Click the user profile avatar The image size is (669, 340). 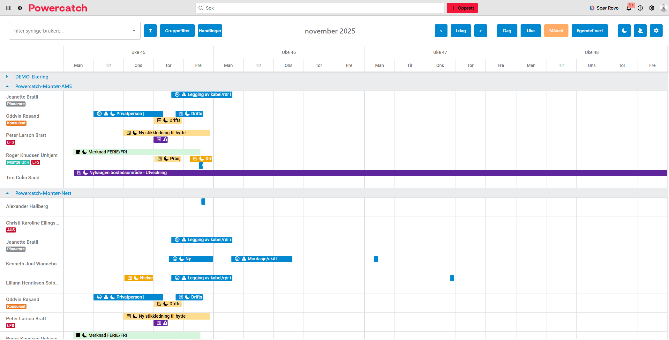(663, 8)
